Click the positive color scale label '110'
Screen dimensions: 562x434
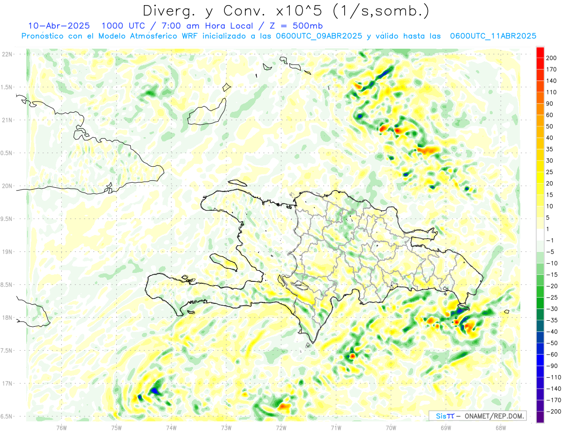pos(551,92)
